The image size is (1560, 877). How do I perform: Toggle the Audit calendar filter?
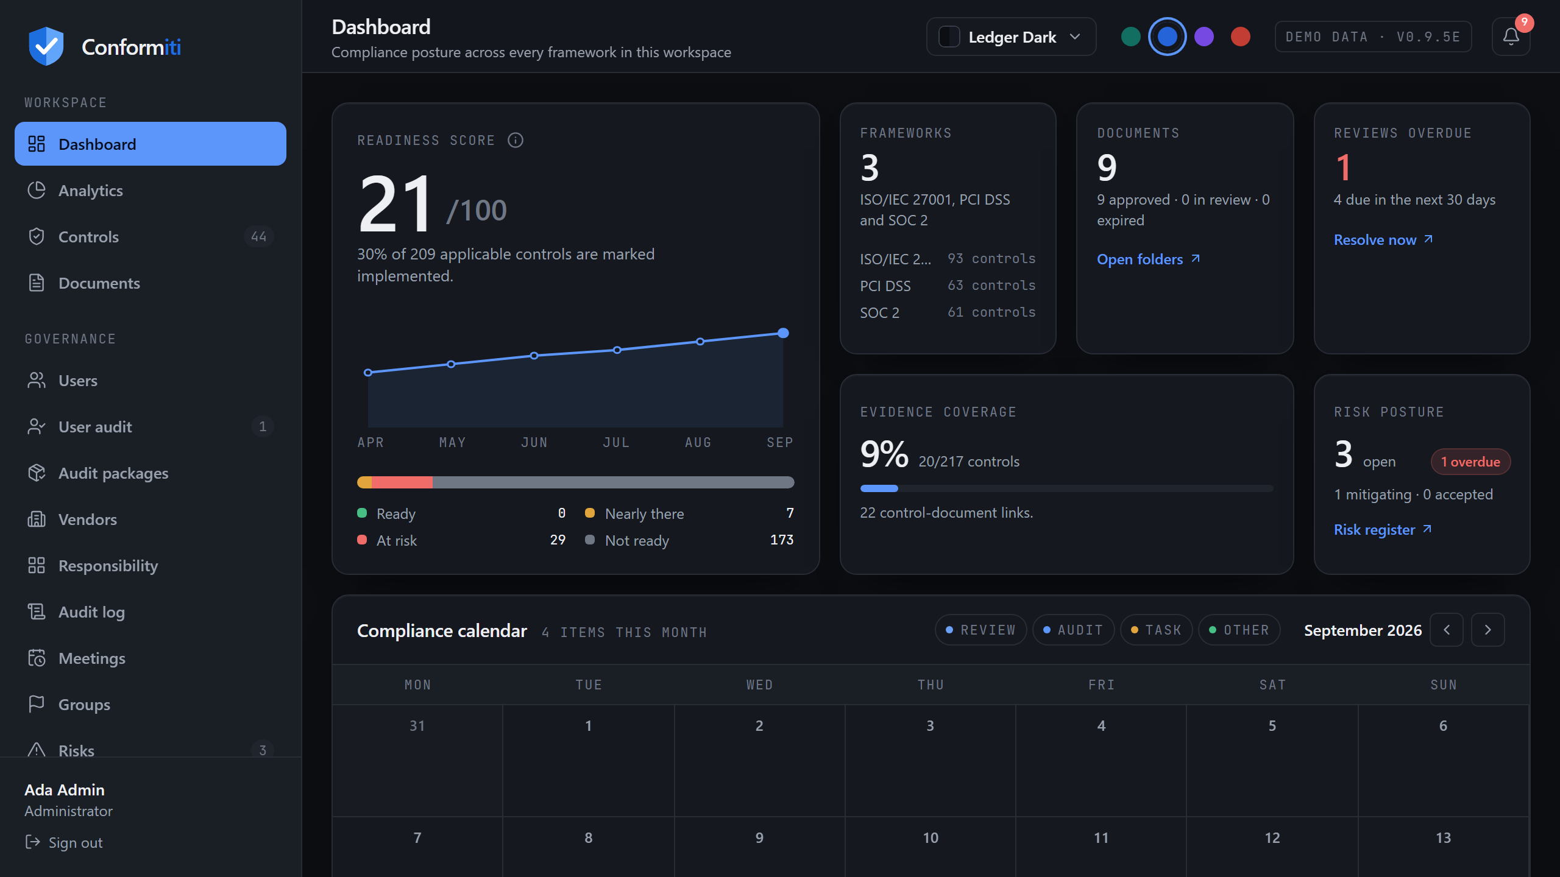1073,630
